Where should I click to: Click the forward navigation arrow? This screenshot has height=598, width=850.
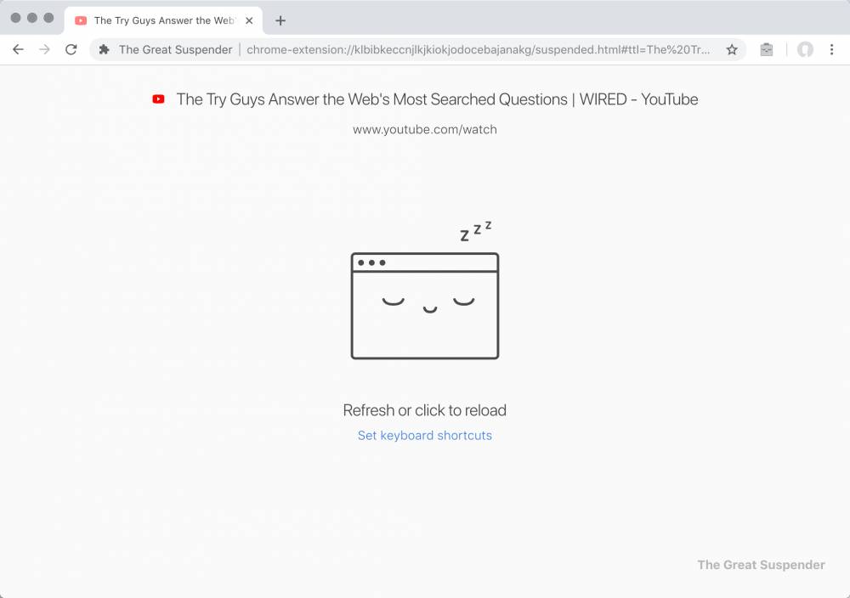[44, 50]
